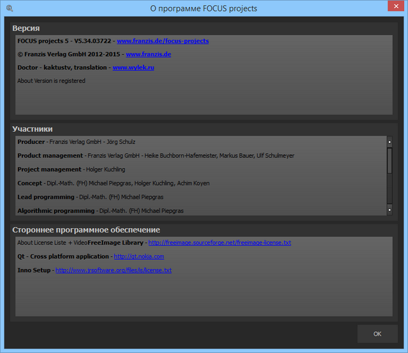Visit the www.wylek.ru translation link
The image size is (408, 353).
point(133,68)
